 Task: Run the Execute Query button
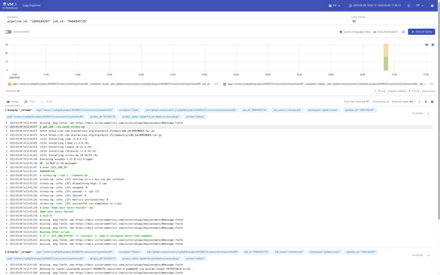pyautogui.click(x=421, y=32)
